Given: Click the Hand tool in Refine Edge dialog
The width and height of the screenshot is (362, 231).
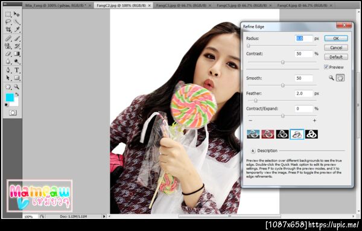Looking at the screenshot, I should click(x=340, y=78).
